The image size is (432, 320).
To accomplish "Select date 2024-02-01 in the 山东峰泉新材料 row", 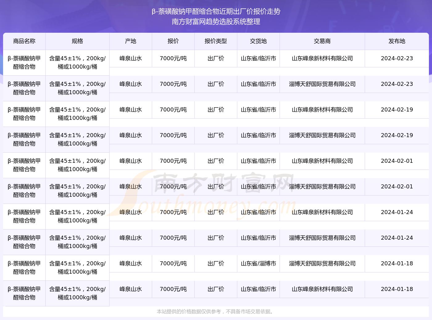I will pos(397,161).
